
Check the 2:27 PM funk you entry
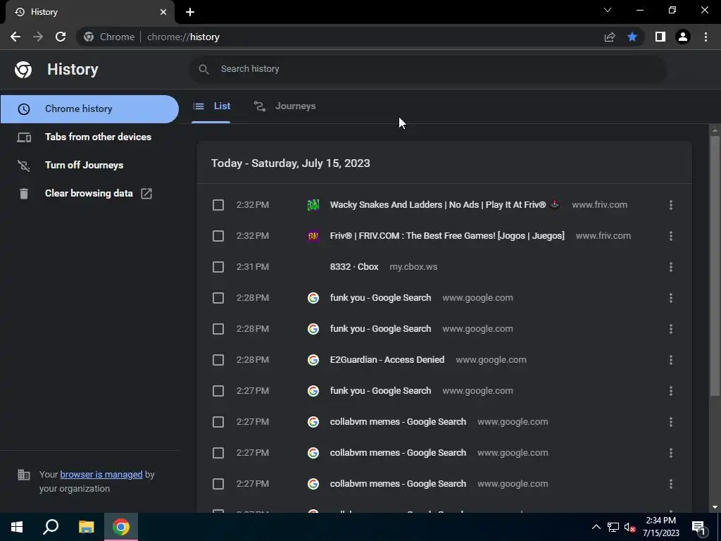tap(218, 391)
